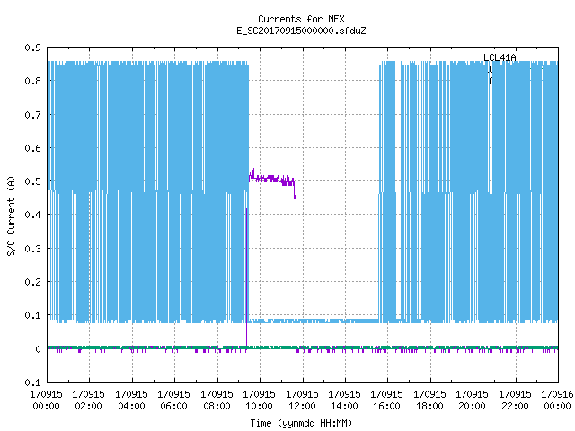This screenshot has width=575, height=431.
Task: Click the chart title 'Currents for MEX'
Action: [x=301, y=19]
